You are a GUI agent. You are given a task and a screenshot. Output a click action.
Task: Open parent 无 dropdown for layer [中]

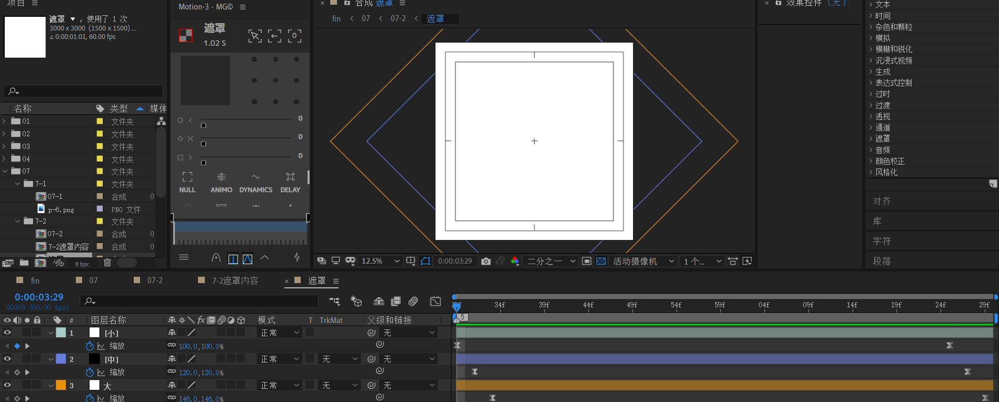(409, 359)
